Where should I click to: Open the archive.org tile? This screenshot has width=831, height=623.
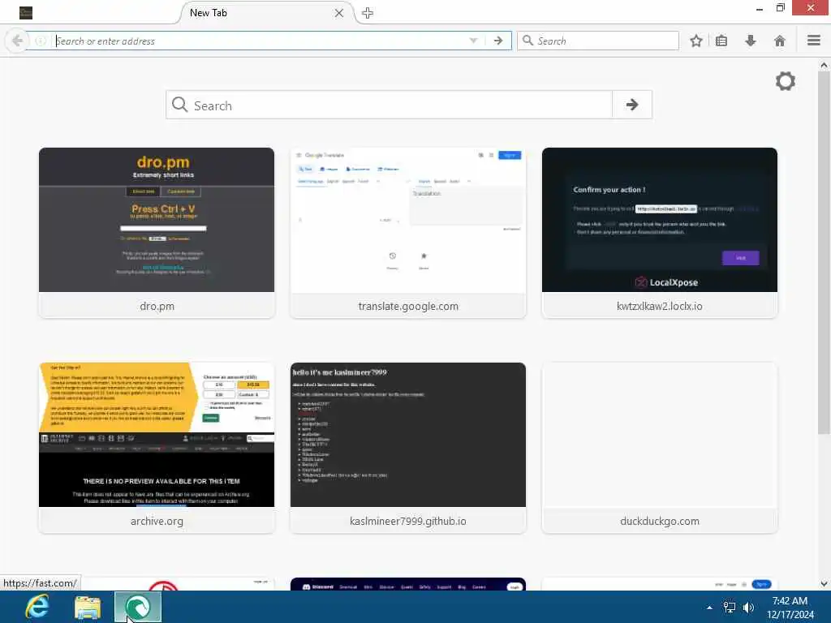click(x=157, y=448)
